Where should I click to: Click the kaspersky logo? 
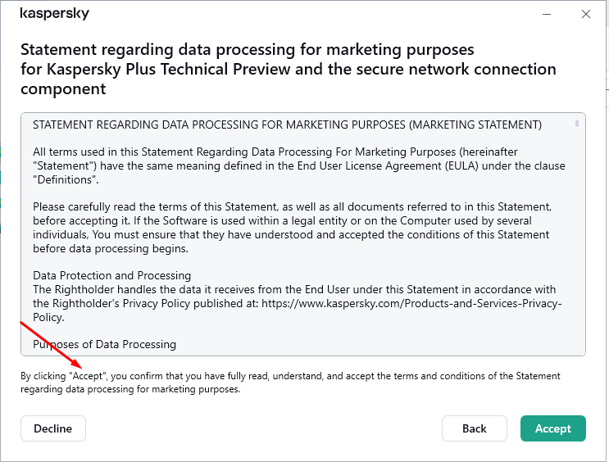(54, 14)
